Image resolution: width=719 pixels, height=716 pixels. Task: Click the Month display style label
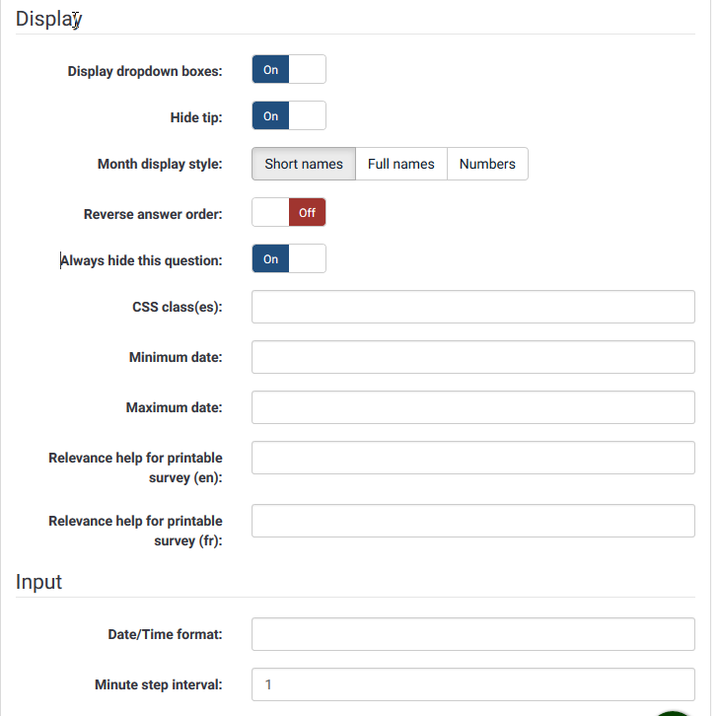[x=160, y=165]
